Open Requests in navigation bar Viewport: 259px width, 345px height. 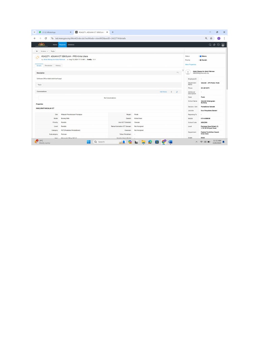[x=62, y=45]
